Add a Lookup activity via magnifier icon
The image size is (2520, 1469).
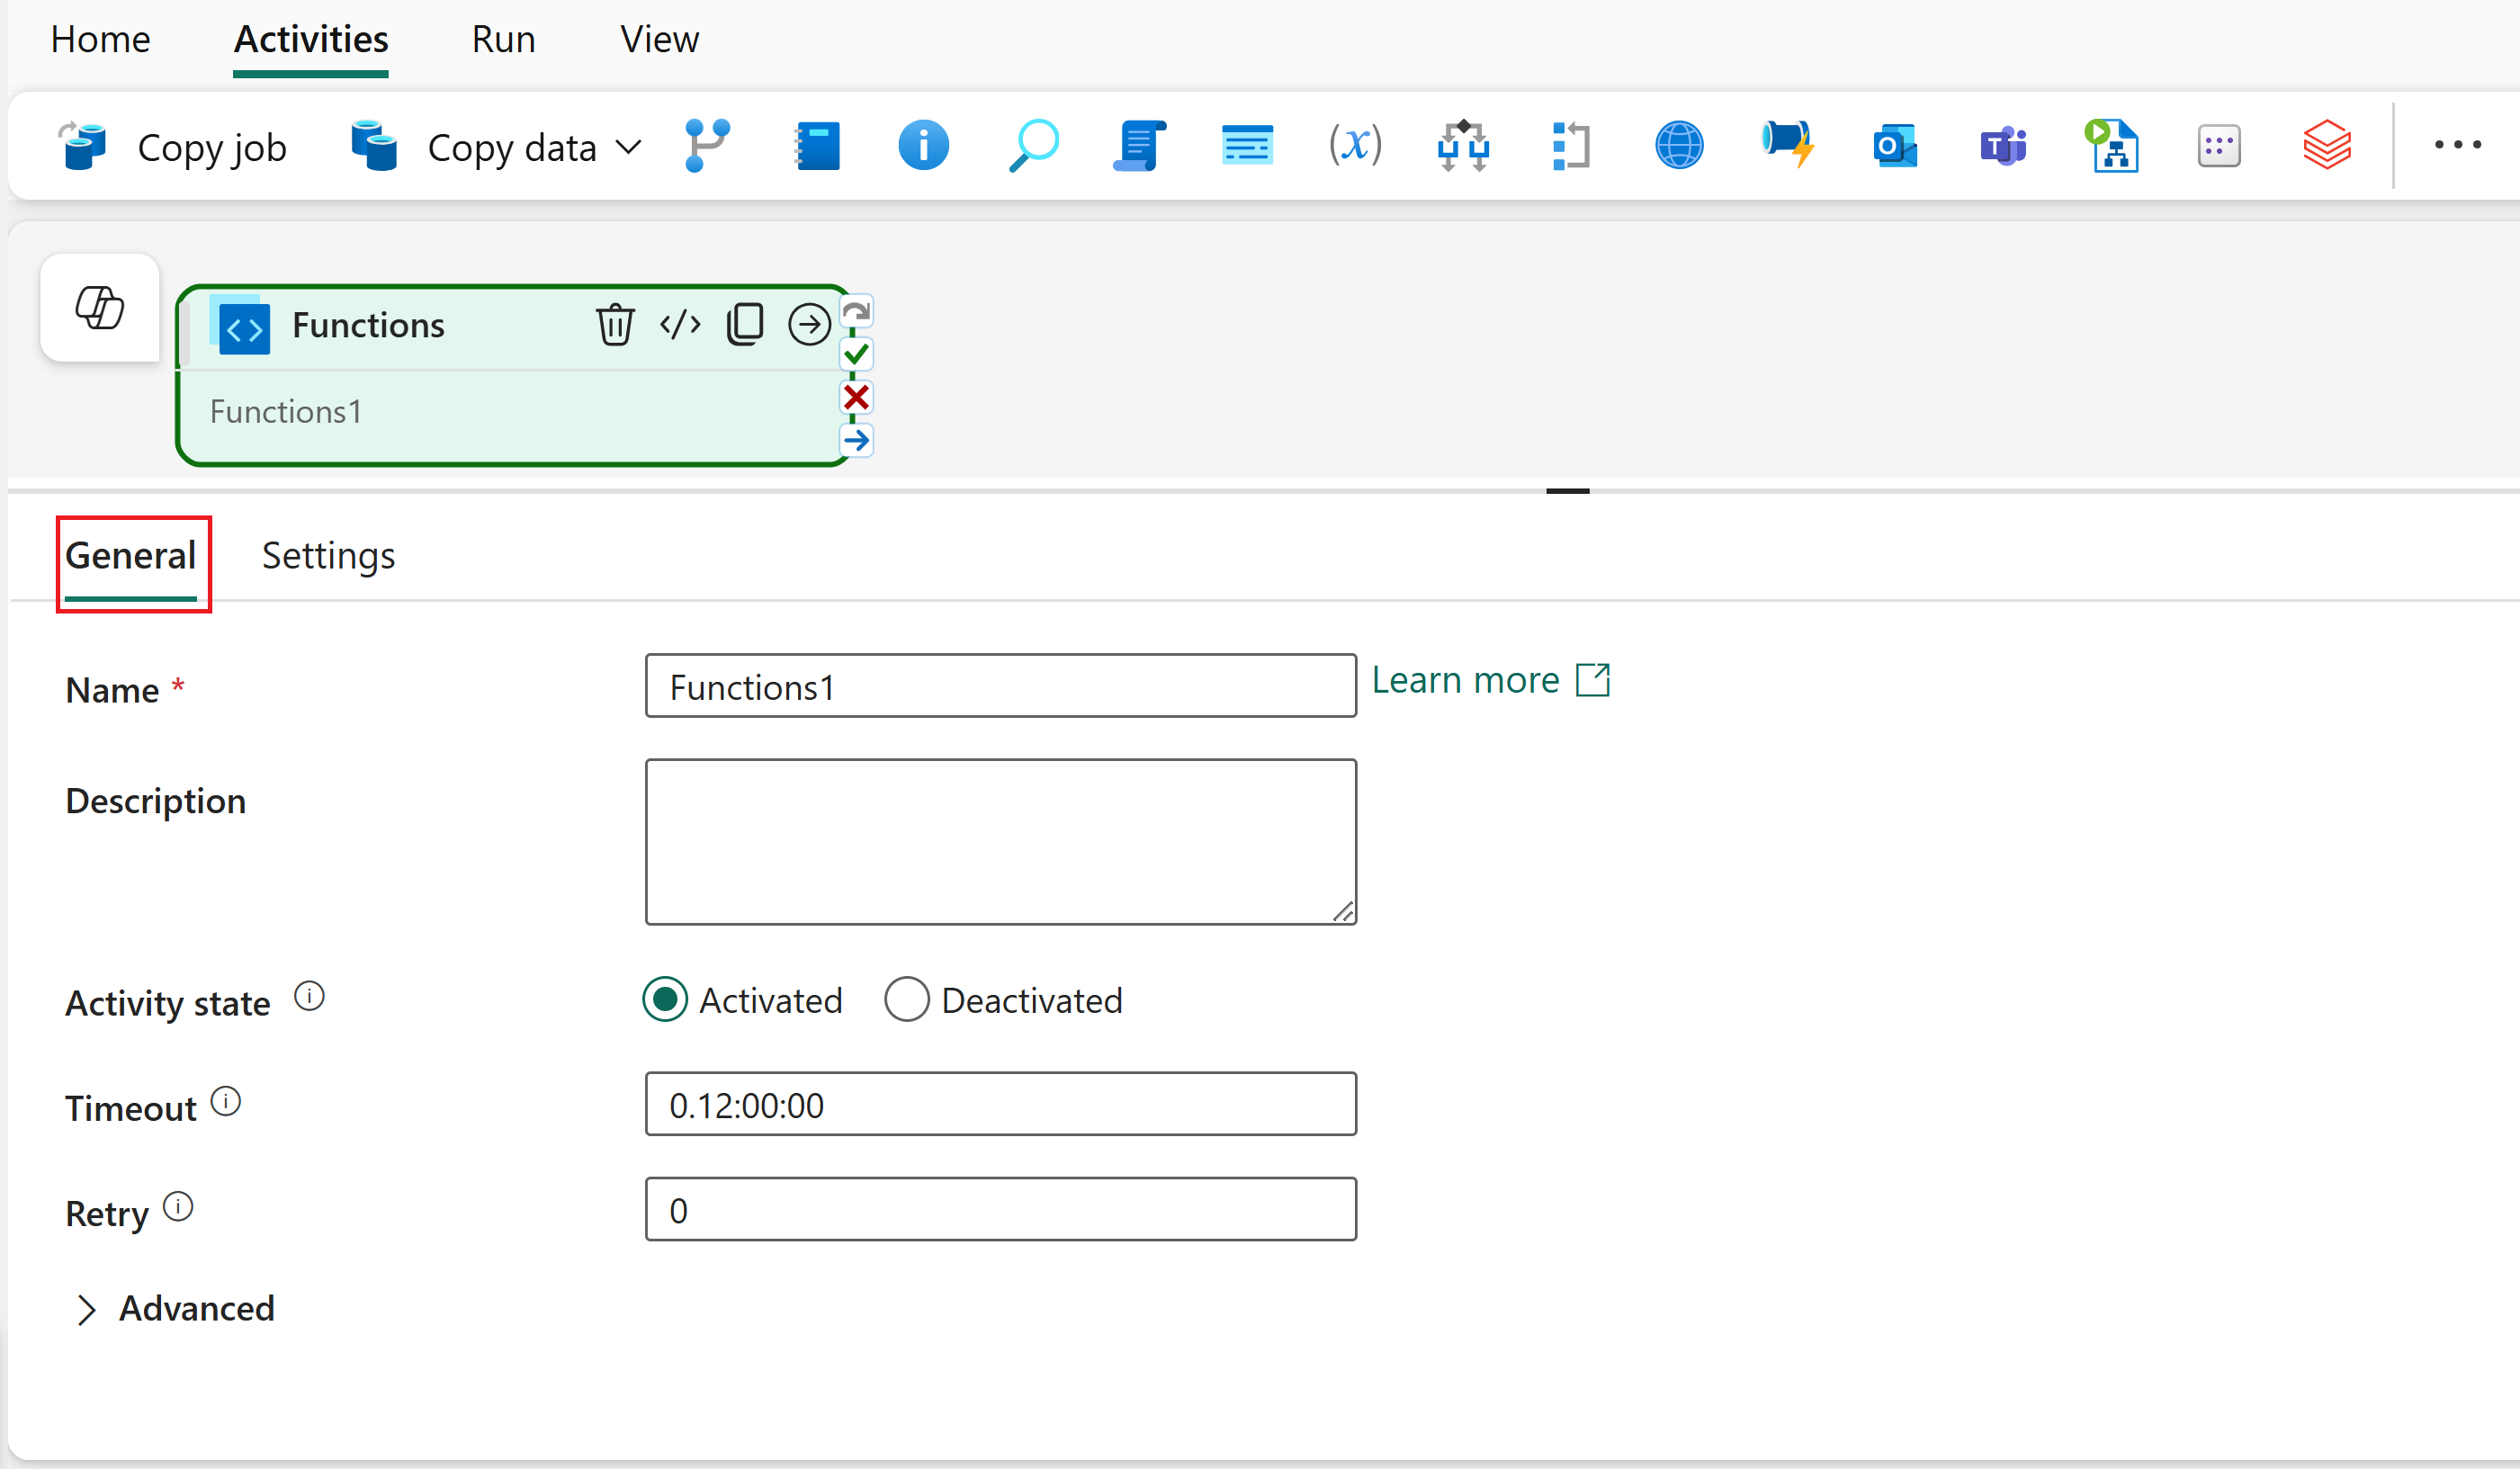point(1033,147)
